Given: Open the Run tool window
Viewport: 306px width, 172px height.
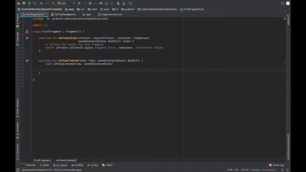Looking at the screenshot, I should (93, 165).
